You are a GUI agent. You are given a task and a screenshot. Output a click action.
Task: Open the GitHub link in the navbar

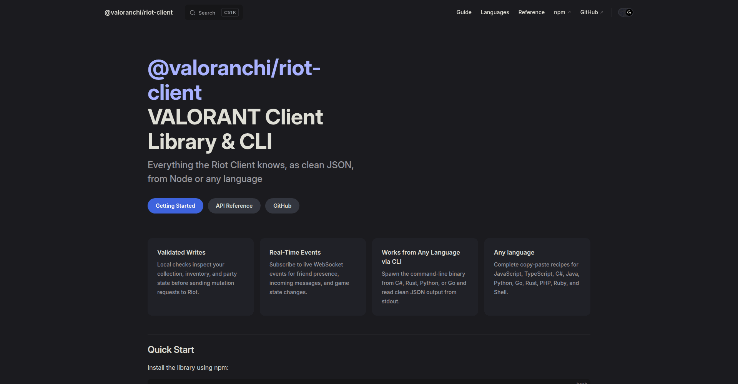tap(592, 12)
